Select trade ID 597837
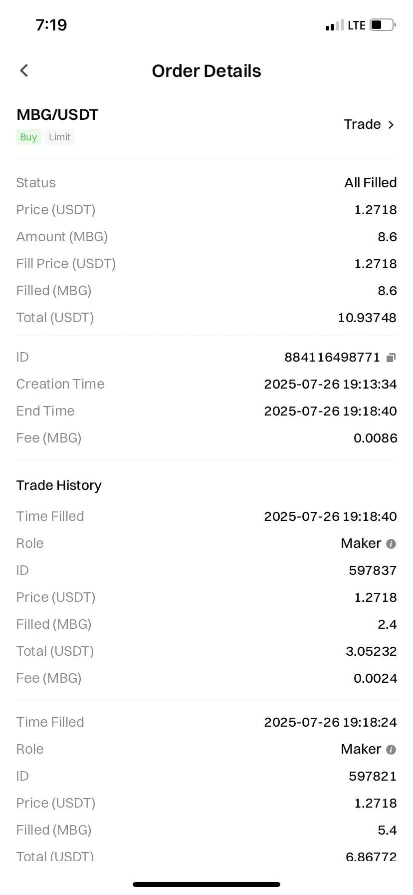Screen dimensions: 413x895 pyautogui.click(x=373, y=570)
